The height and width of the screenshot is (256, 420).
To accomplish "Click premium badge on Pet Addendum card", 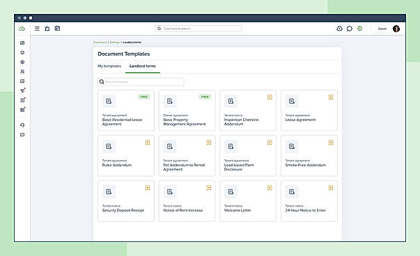I will pos(209,143).
